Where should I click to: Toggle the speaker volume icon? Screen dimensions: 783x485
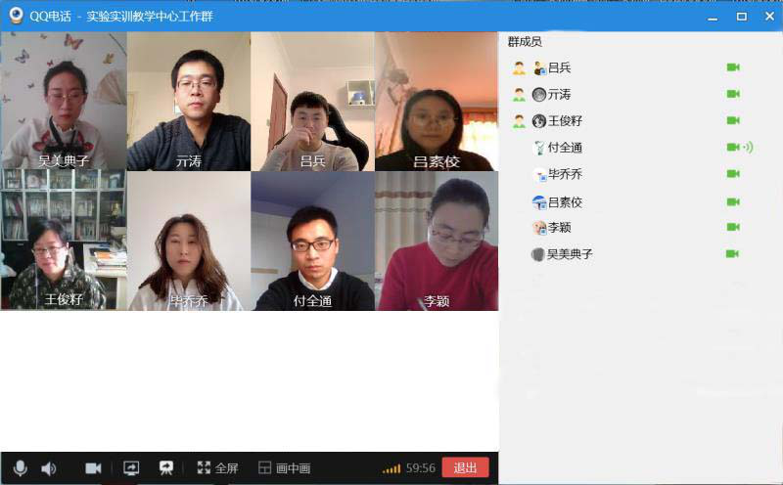tap(48, 468)
